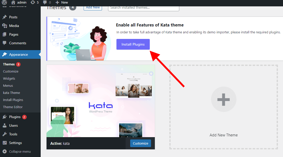
Task: Click the New label in admin bar
Action: [64, 2]
